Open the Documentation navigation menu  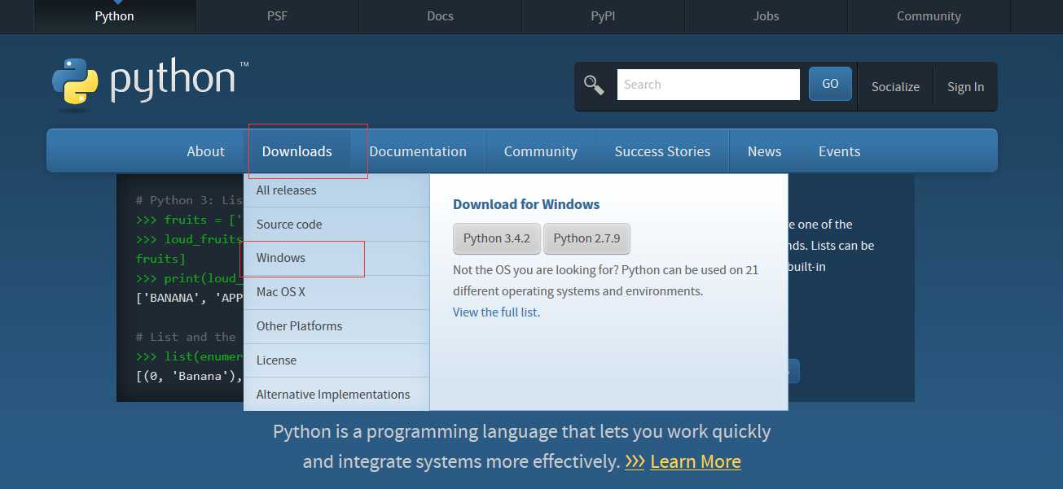coord(418,151)
